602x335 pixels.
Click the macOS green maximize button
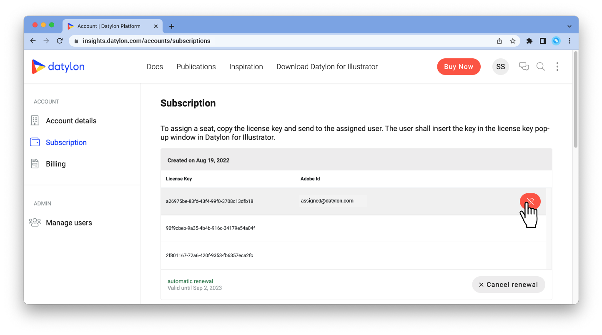(52, 25)
